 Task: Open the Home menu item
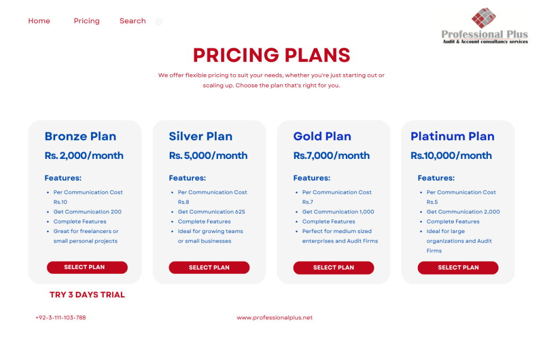[39, 21]
